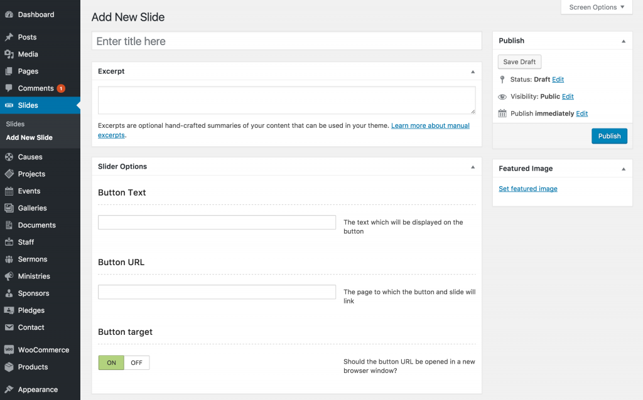Click the Appearance brush icon
The height and width of the screenshot is (400, 643).
pos(8,389)
